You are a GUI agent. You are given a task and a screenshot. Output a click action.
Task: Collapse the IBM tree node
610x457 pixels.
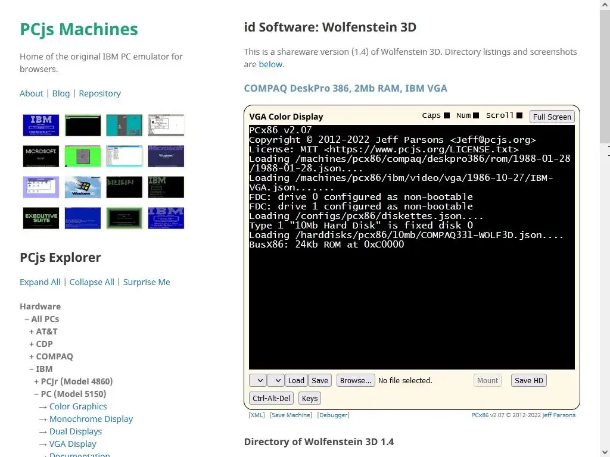coord(41,369)
